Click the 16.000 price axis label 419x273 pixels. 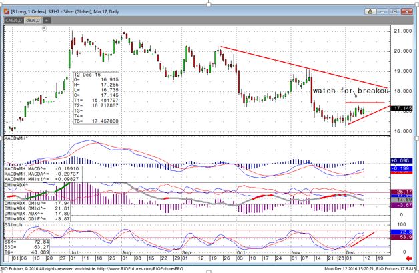pos(403,131)
